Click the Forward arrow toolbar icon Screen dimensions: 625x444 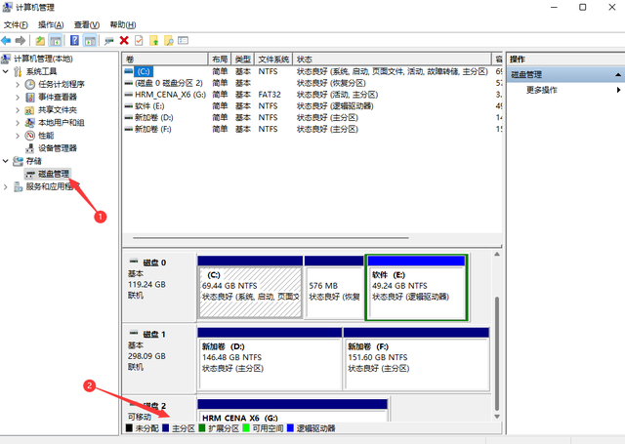21,41
